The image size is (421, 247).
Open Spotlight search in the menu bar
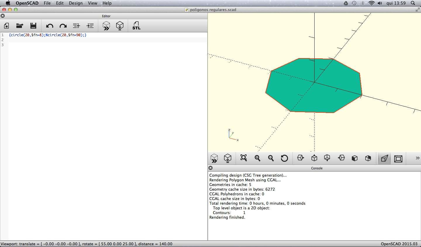coord(413,3)
